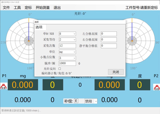Click the 脉冲/圈 input field
160x114 pixels.
[67, 64]
